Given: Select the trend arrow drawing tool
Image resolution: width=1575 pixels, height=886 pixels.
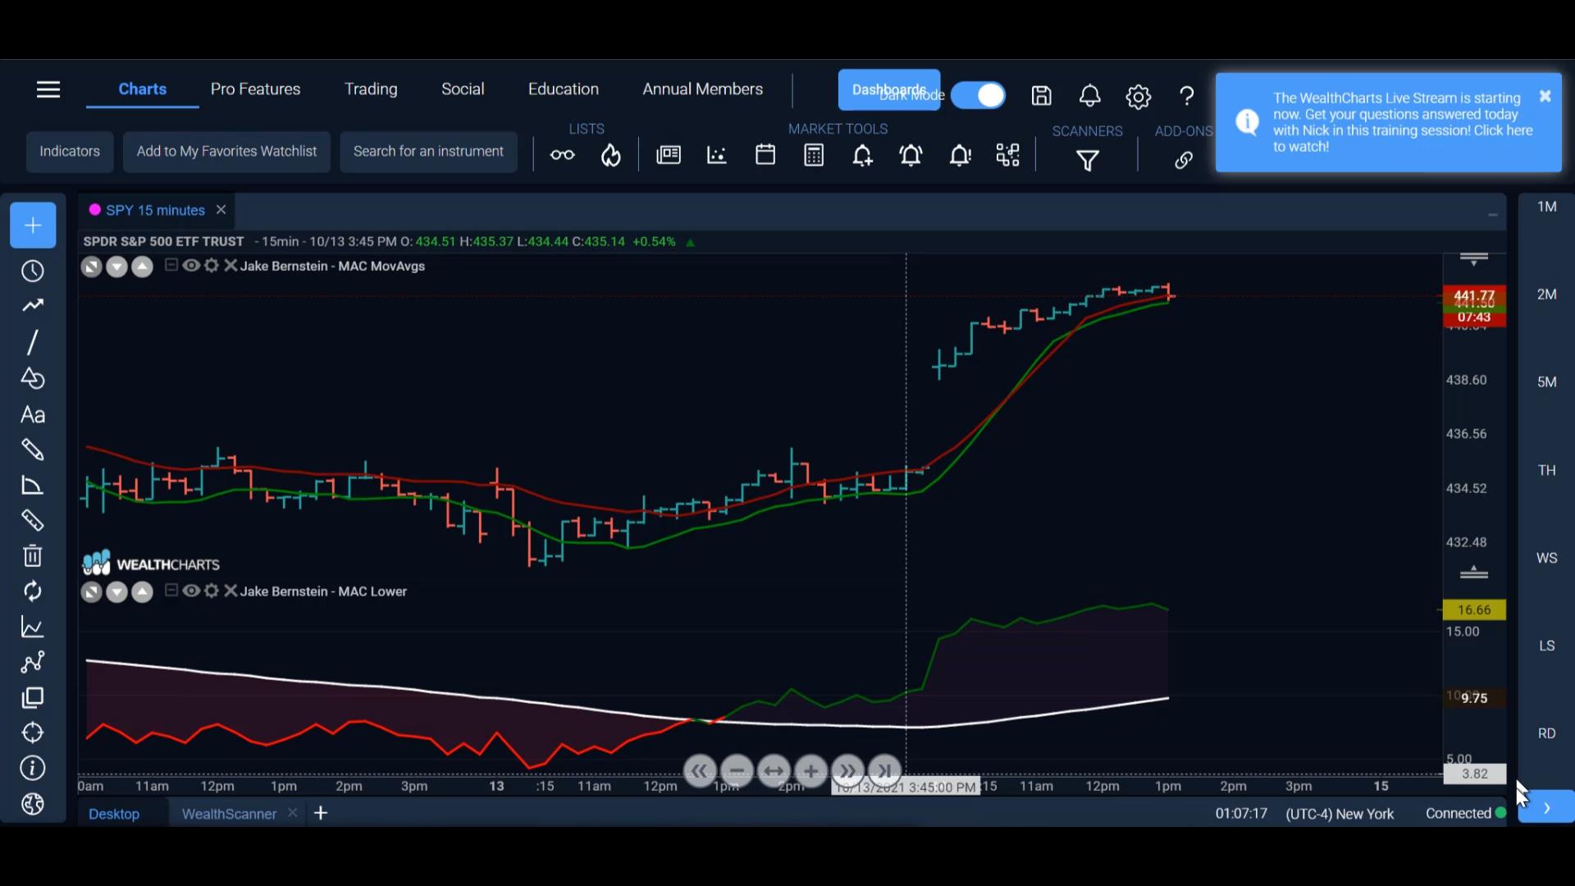Looking at the screenshot, I should point(33,306).
